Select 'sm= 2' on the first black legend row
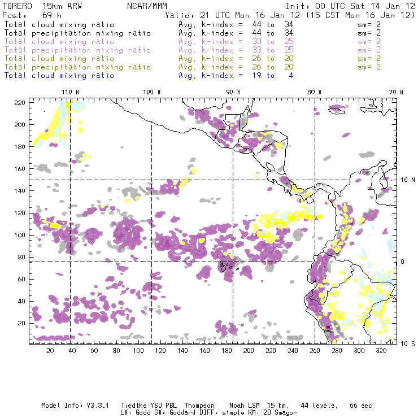The image size is (418, 418). [369, 24]
